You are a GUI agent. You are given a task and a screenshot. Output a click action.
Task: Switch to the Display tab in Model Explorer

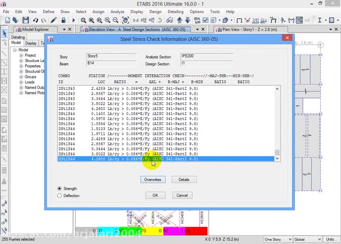(x=30, y=43)
